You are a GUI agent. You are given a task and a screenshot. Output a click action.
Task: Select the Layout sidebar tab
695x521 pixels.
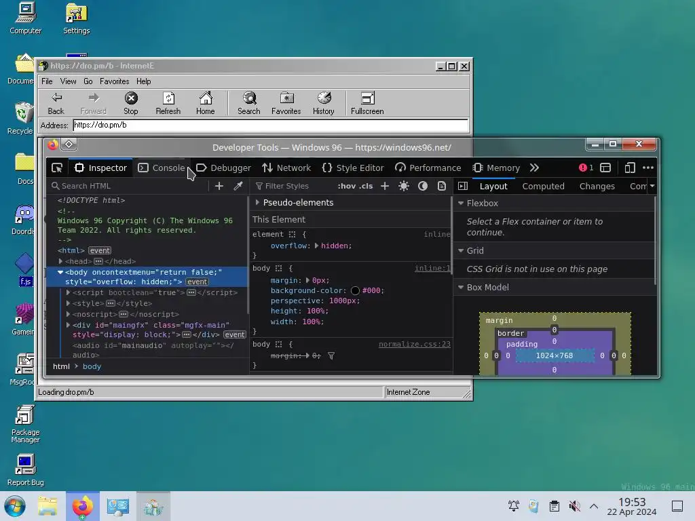493,186
